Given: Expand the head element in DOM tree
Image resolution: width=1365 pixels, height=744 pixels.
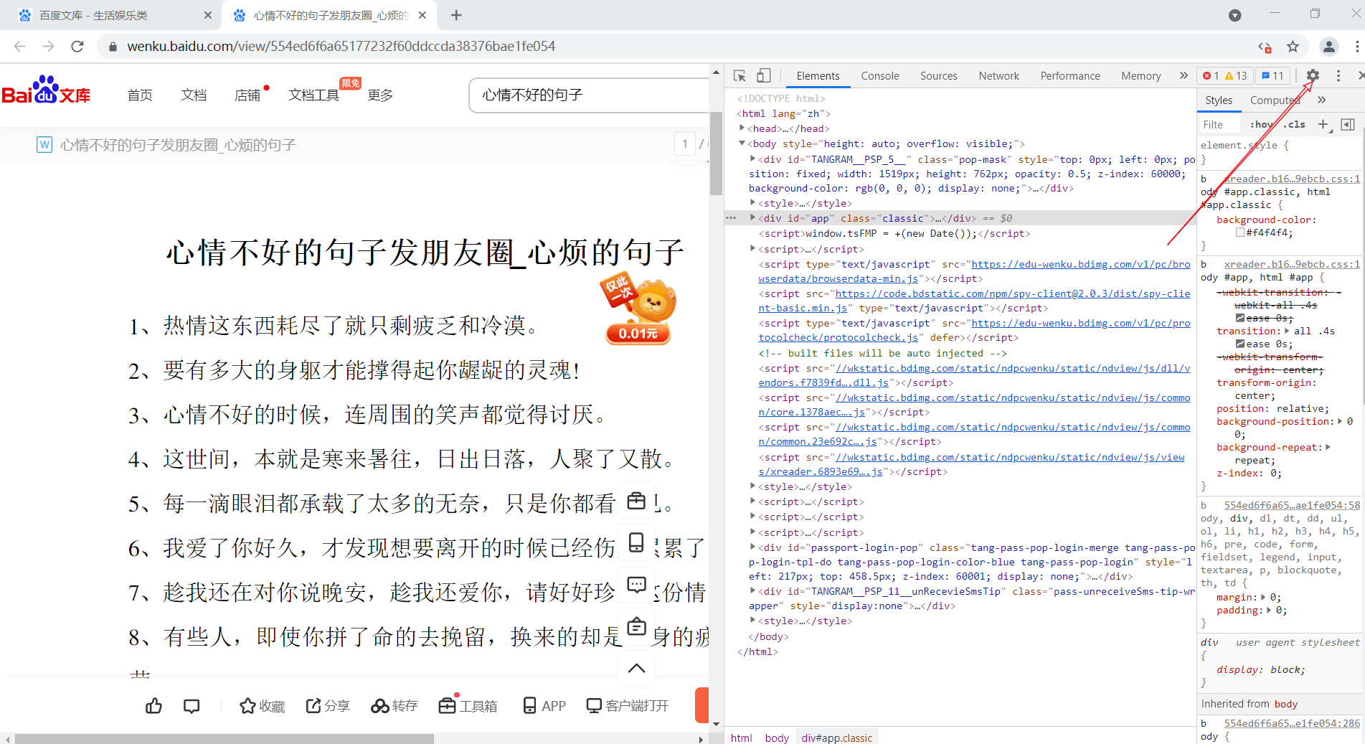Looking at the screenshot, I should tap(743, 128).
